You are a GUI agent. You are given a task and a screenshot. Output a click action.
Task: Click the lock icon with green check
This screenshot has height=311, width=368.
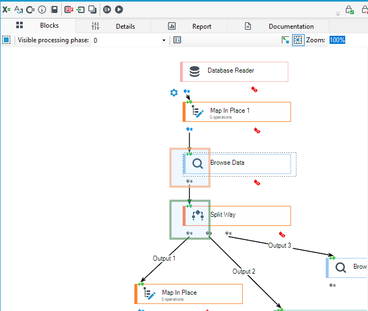[350, 10]
